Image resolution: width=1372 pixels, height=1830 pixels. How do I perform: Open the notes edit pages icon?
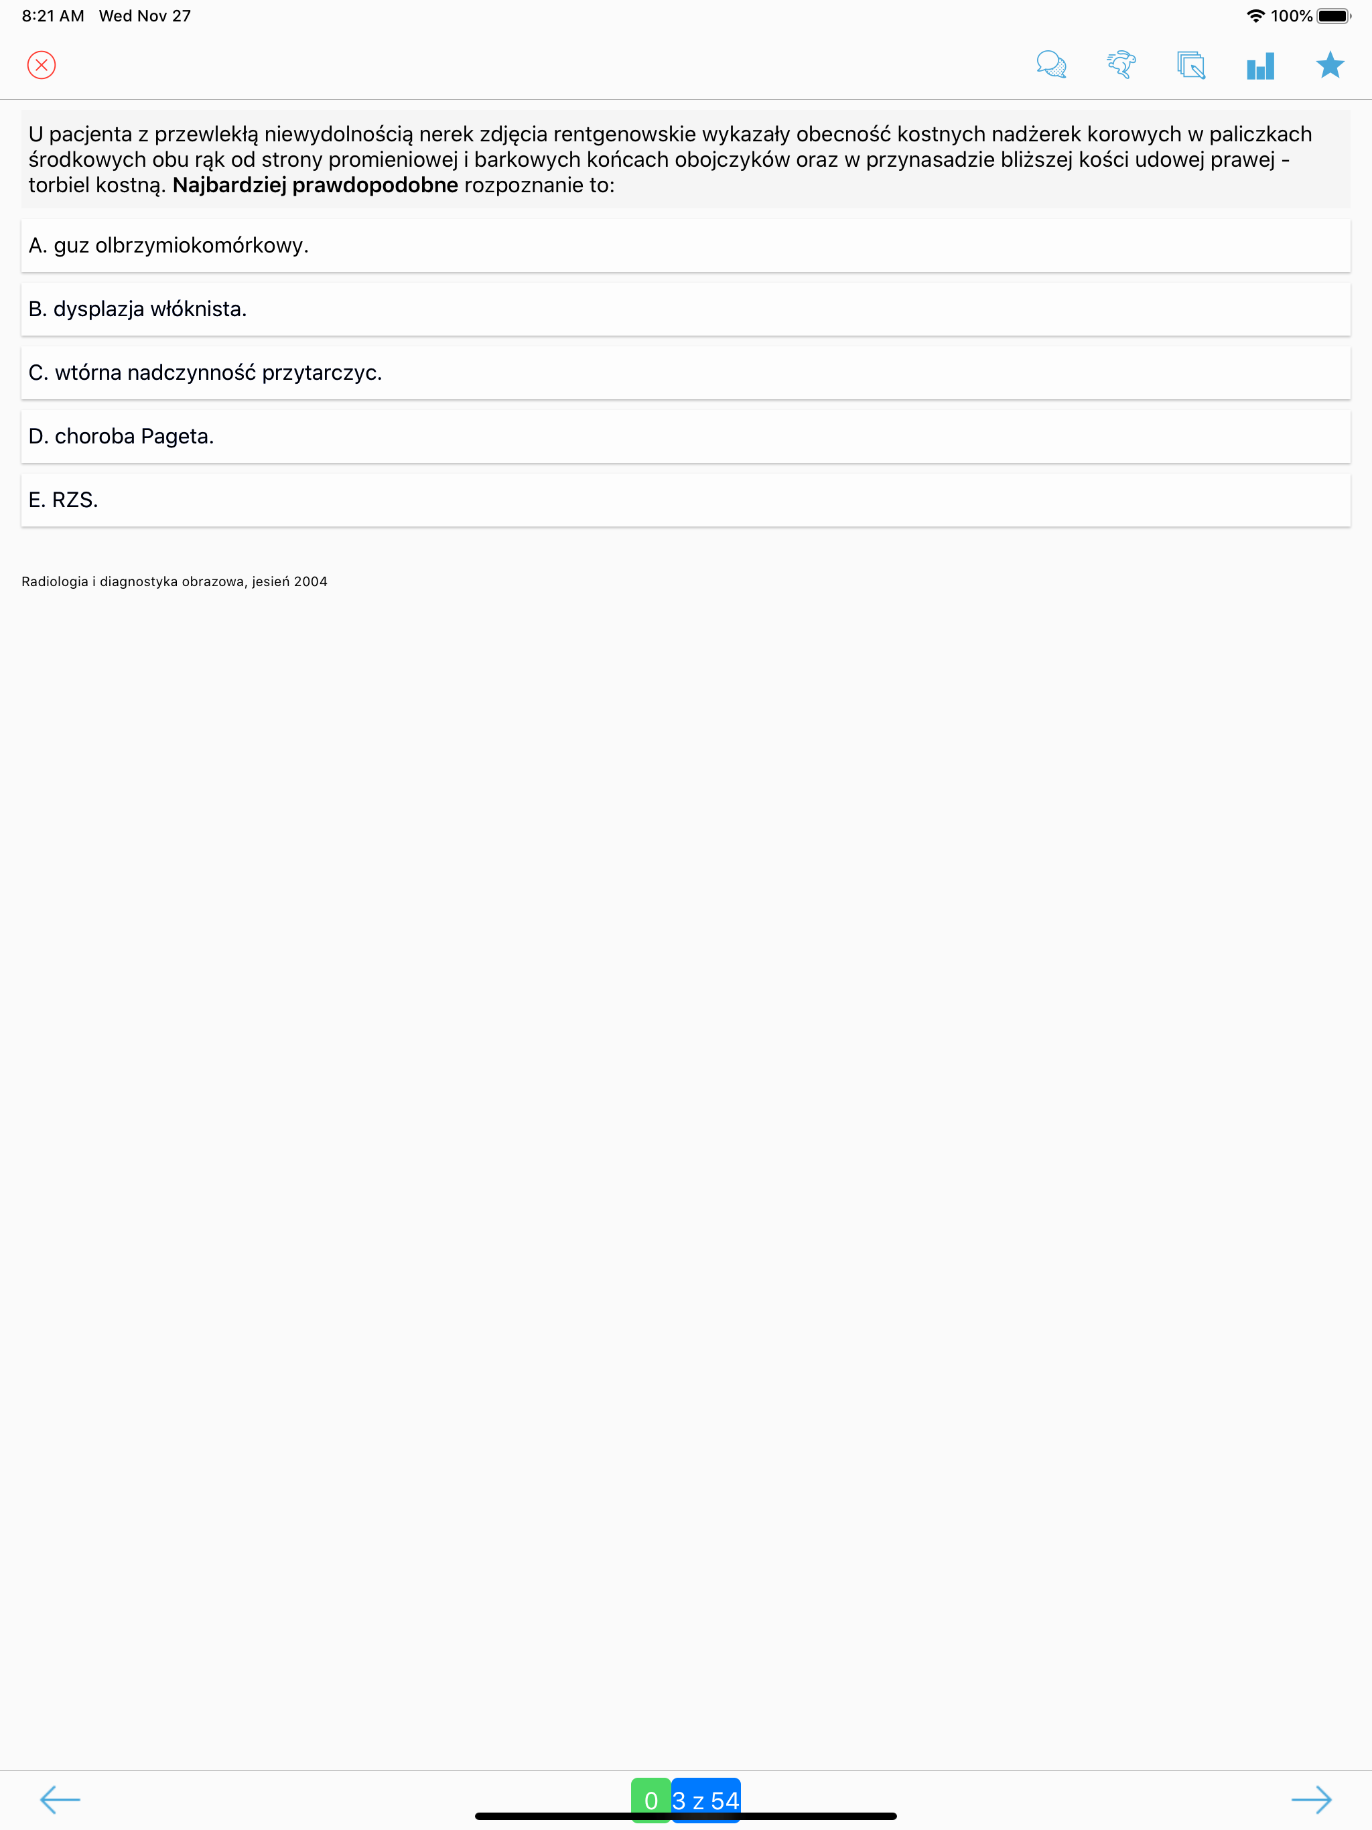(x=1190, y=64)
